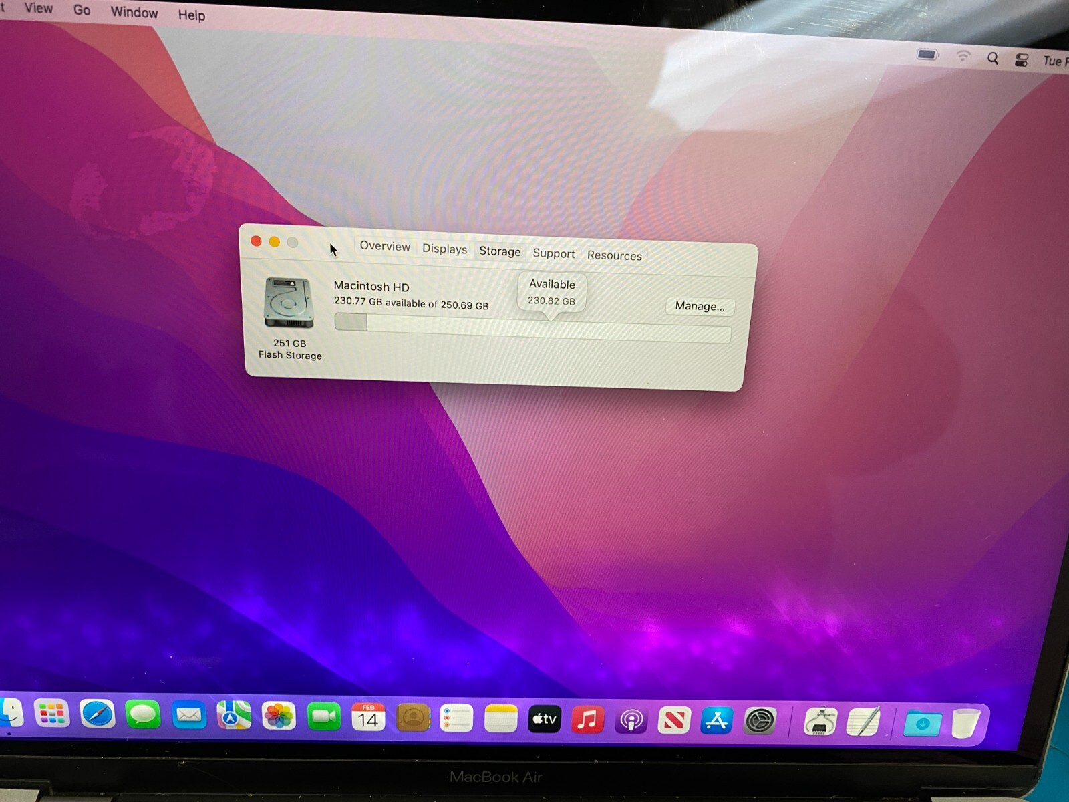
Task: Click "230.77 GB available of 250.69 GB" text
Action: pos(411,303)
